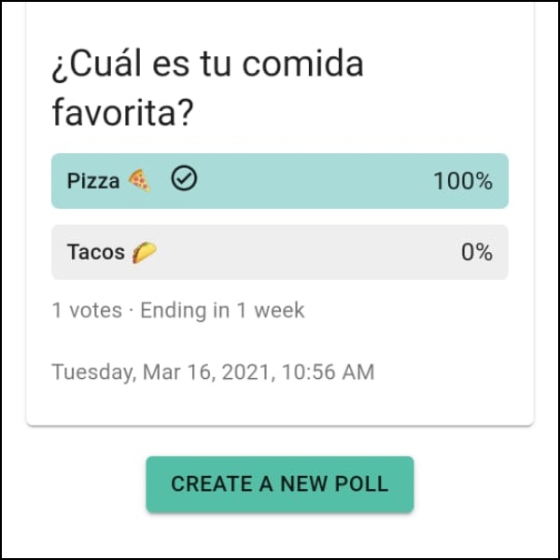Click the 'Tacos' label text
560x560 pixels.
click(96, 252)
